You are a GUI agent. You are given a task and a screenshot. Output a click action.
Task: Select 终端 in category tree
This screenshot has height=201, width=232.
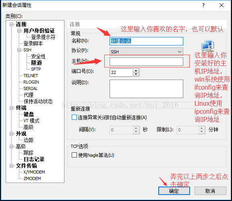point(21,108)
